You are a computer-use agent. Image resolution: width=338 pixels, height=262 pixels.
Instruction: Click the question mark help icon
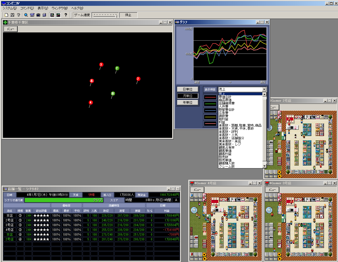click(66, 15)
